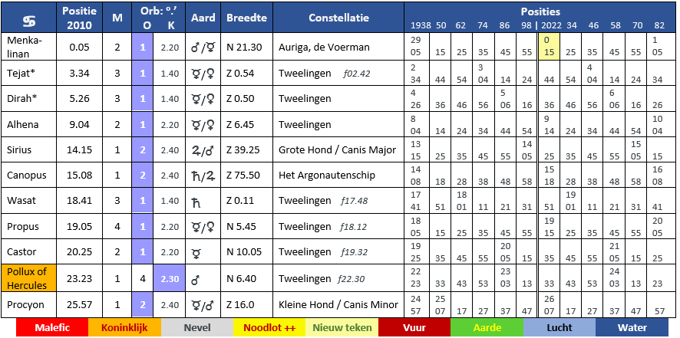Select the green Aarde legend swatch
Viewport: 680px width, 338px height.
(487, 327)
